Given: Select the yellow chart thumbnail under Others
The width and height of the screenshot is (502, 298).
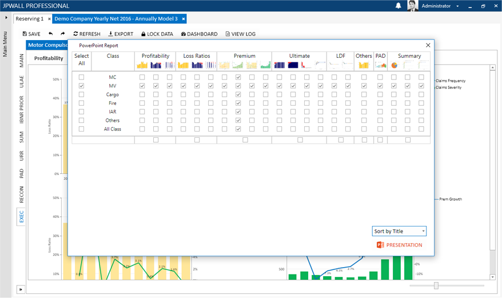Looking at the screenshot, I should pos(364,65).
